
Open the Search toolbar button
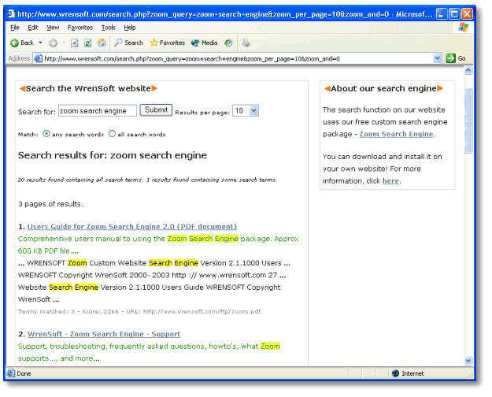(x=128, y=43)
